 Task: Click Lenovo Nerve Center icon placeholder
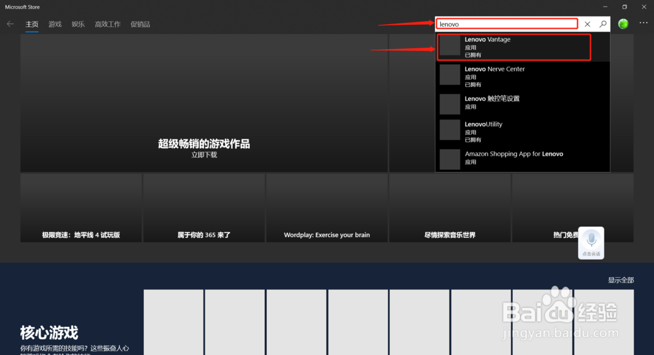pyautogui.click(x=450, y=75)
